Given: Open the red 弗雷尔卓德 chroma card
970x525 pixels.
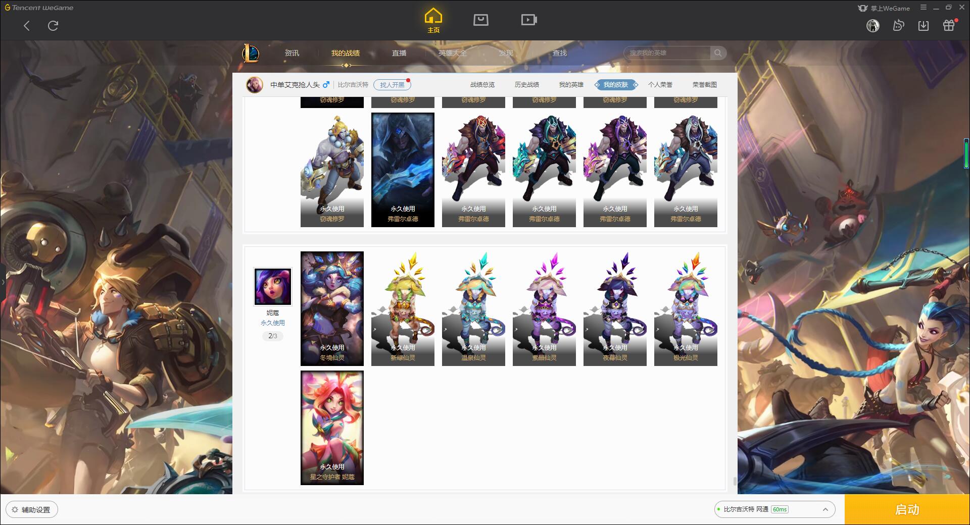Looking at the screenshot, I should click(x=473, y=170).
